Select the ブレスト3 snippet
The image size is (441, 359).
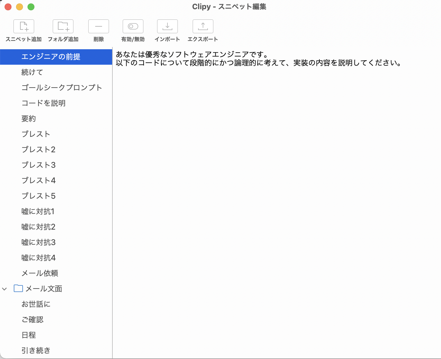point(38,165)
